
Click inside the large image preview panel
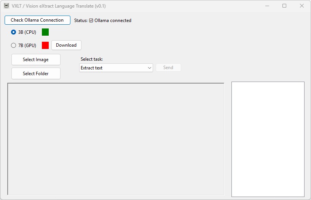point(116,139)
